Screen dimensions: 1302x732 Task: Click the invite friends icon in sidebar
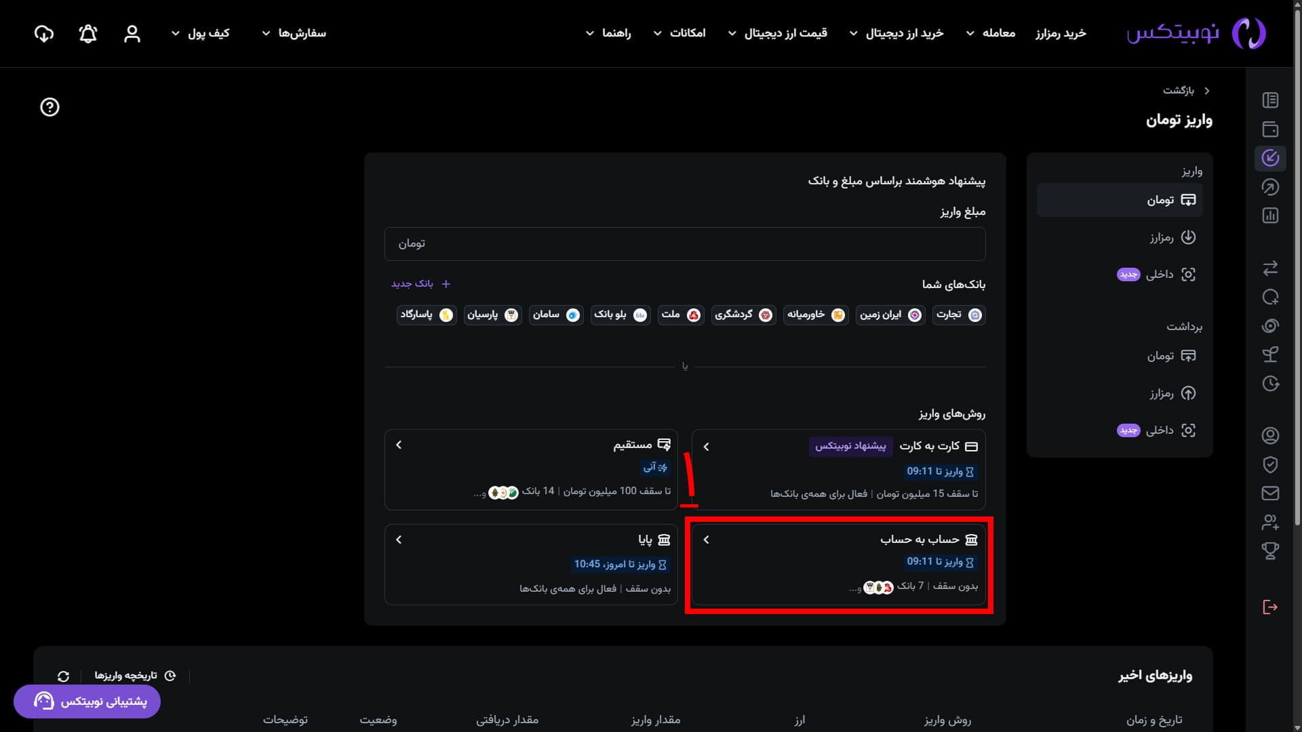coord(1270,522)
